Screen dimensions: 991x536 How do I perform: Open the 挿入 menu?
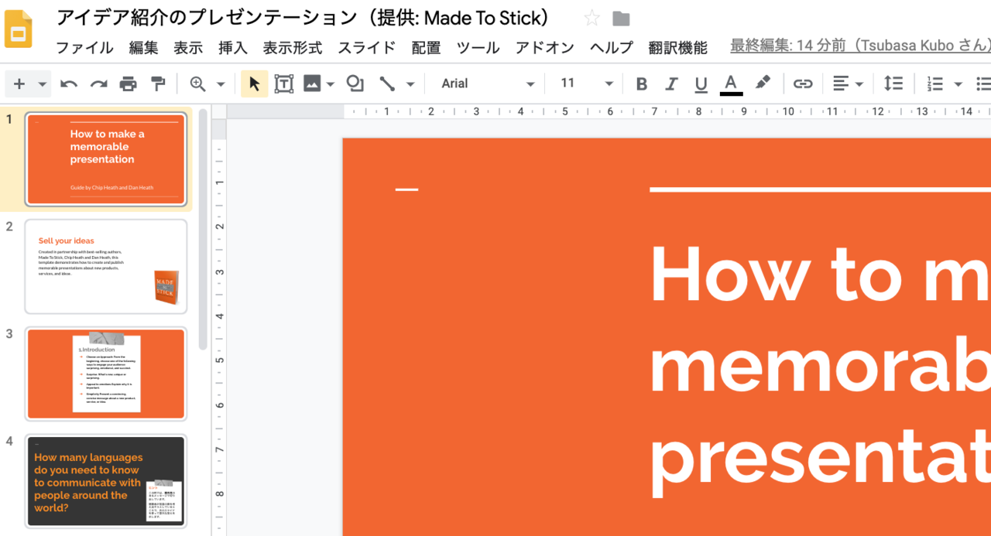click(x=232, y=48)
